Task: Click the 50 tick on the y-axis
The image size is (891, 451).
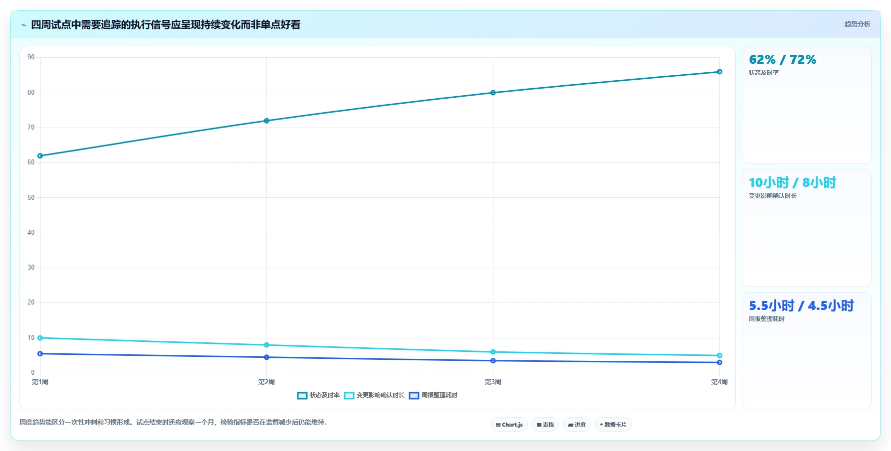Action: (x=31, y=198)
